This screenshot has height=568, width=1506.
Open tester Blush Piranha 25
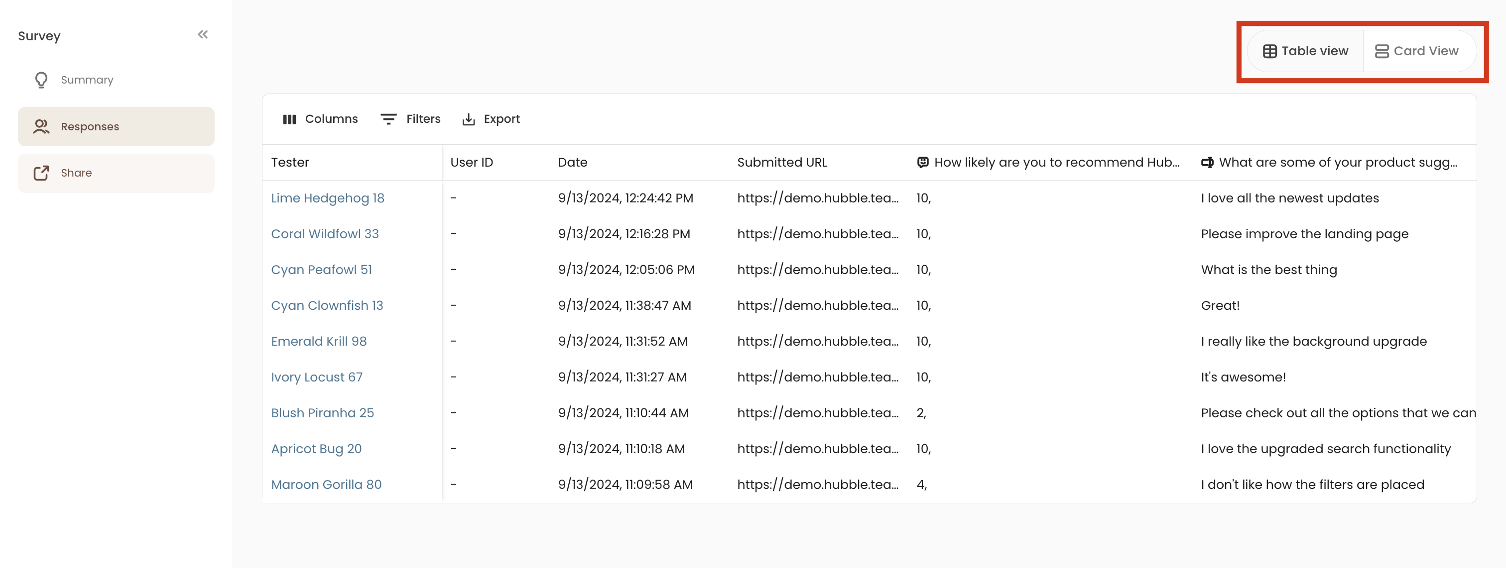pyautogui.click(x=322, y=413)
